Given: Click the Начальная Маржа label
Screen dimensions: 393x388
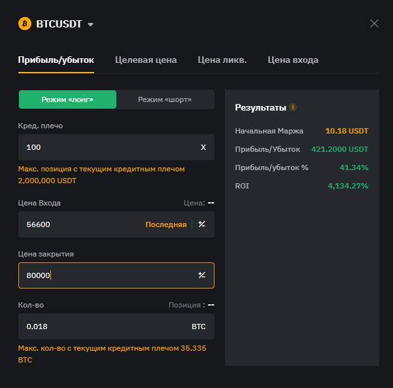Looking at the screenshot, I should point(269,131).
